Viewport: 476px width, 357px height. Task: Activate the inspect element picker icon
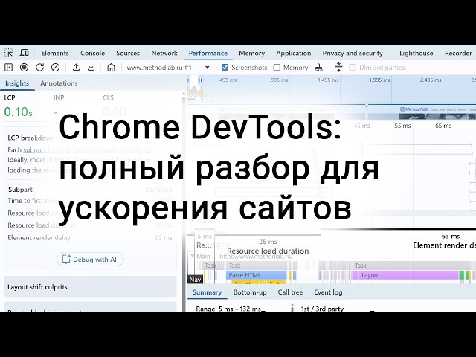click(9, 53)
